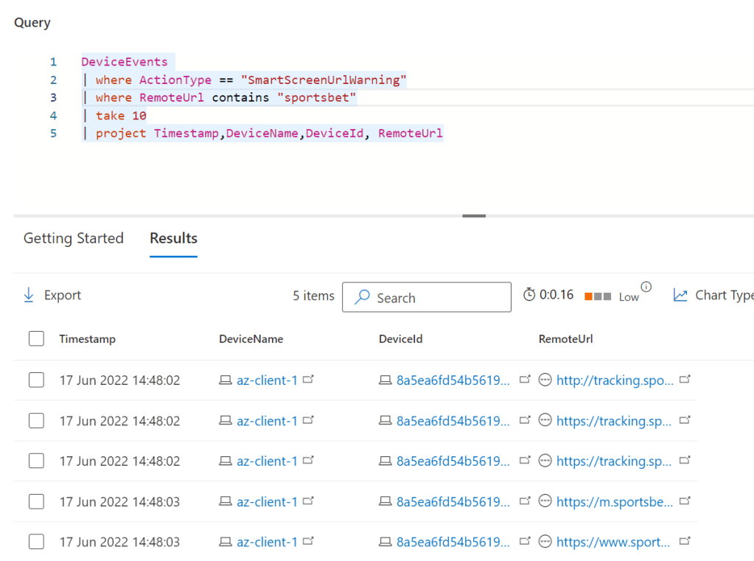Viewport: 754px width, 561px height.
Task: Click the Low usage info icon
Action: [646, 287]
